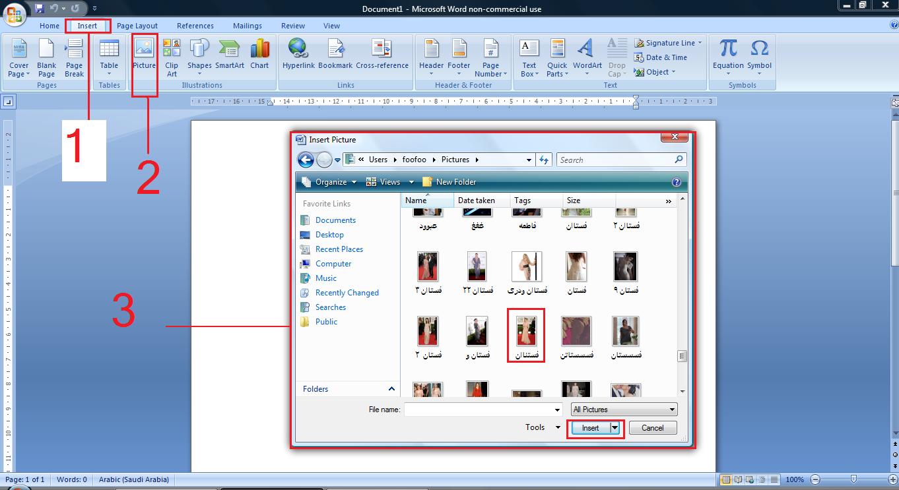This screenshot has height=490, width=899.
Task: Expand the Insert button dropdown arrow
Action: click(615, 428)
